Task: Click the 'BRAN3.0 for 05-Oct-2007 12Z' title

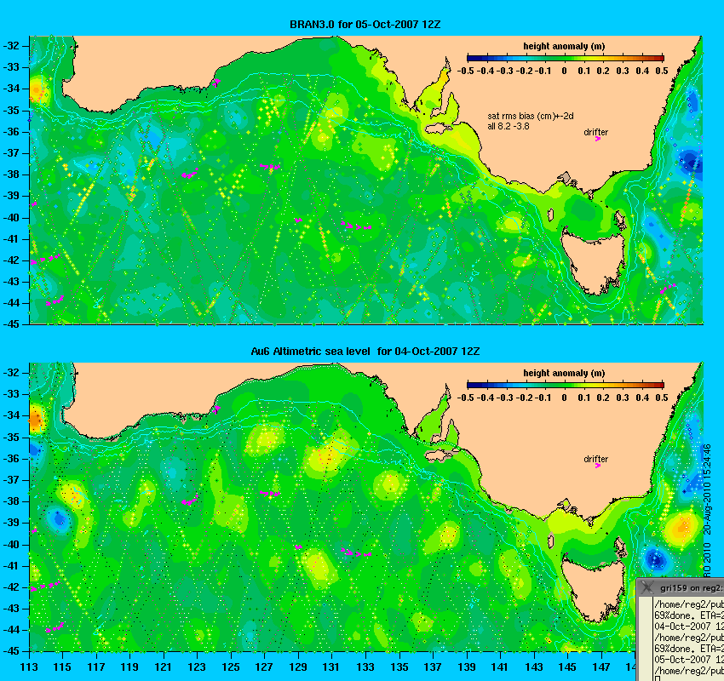Action: click(x=365, y=25)
